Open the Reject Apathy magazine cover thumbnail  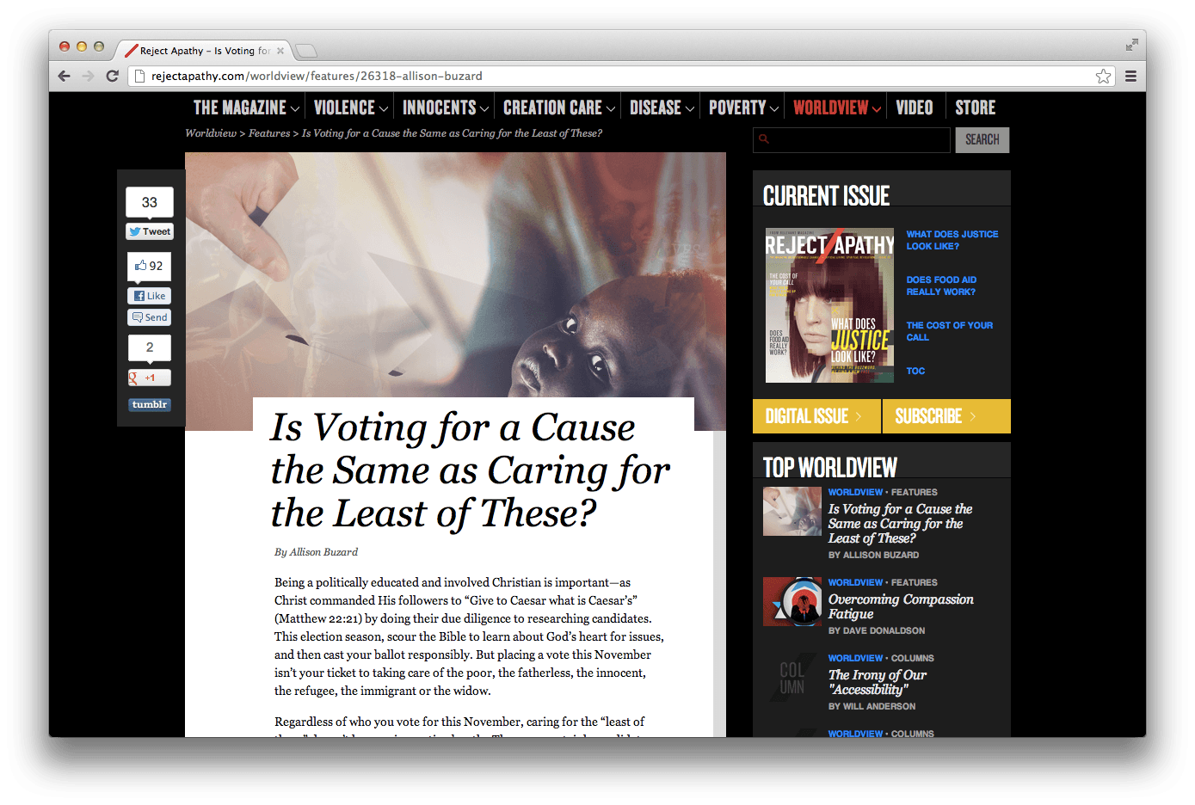pyautogui.click(x=829, y=305)
